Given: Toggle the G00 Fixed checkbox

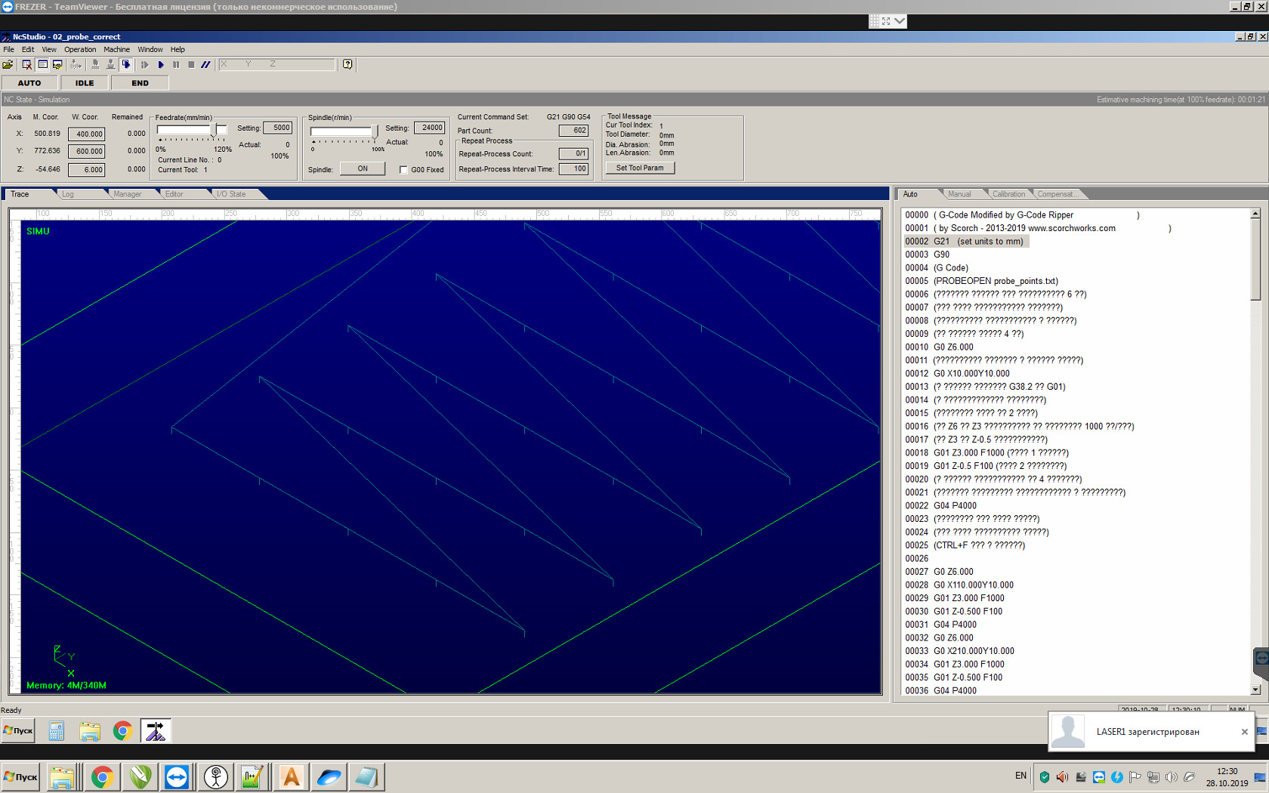Looking at the screenshot, I should [x=403, y=170].
